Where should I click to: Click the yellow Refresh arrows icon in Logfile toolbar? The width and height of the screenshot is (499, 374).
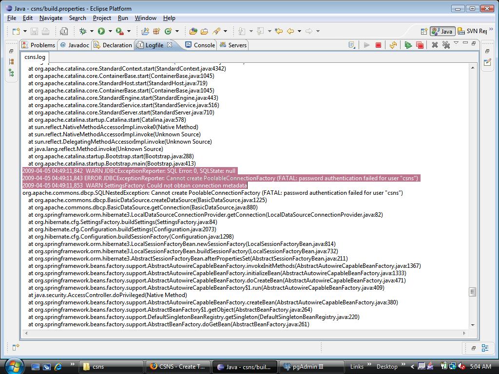point(393,45)
